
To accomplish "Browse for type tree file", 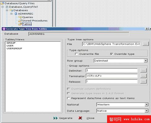I will click(146, 44).
